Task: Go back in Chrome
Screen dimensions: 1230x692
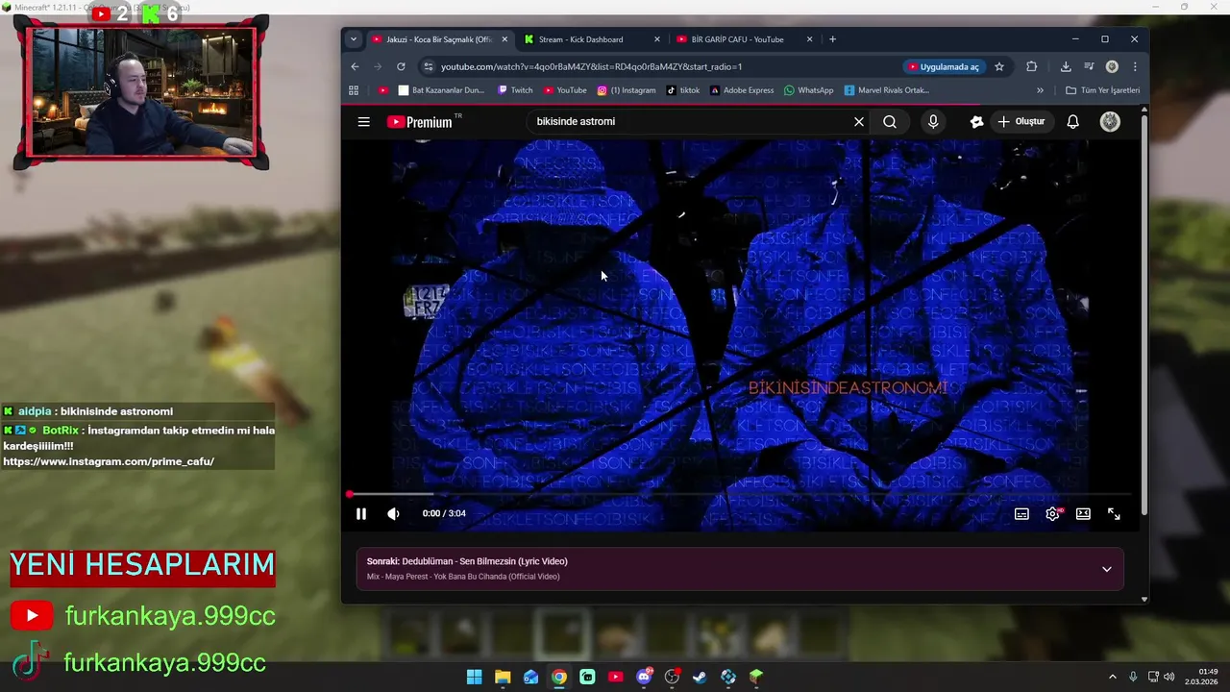Action: pos(355,66)
